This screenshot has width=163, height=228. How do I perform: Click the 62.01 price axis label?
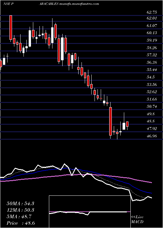point(152,19)
